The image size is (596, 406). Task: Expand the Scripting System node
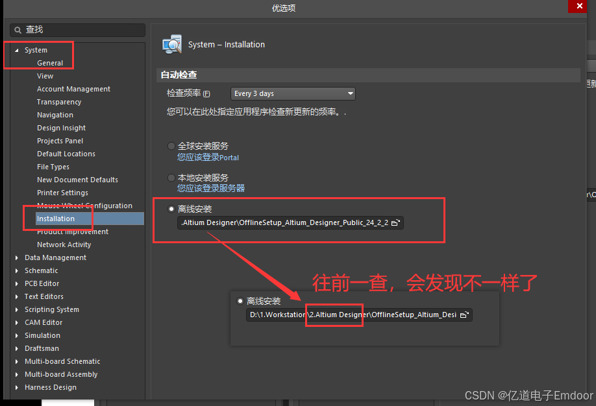pyautogui.click(x=16, y=309)
